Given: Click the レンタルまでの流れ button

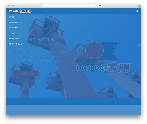Looking at the screenshot, I should click(x=26, y=73).
